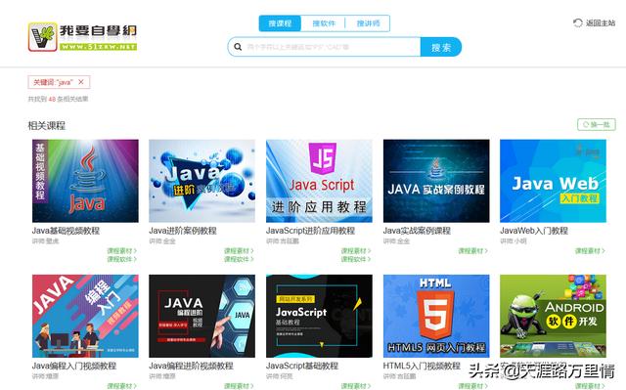
Task: Open 课程素材 link under Java编程进阶视频教程
Action: coord(239,386)
